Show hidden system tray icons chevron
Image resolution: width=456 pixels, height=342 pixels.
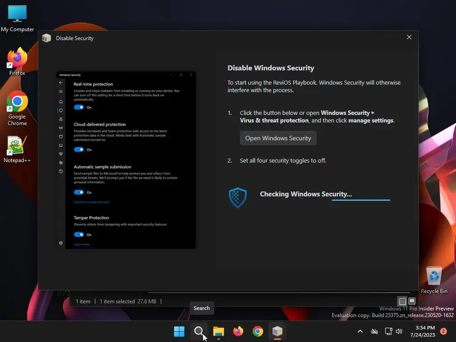click(x=360, y=331)
